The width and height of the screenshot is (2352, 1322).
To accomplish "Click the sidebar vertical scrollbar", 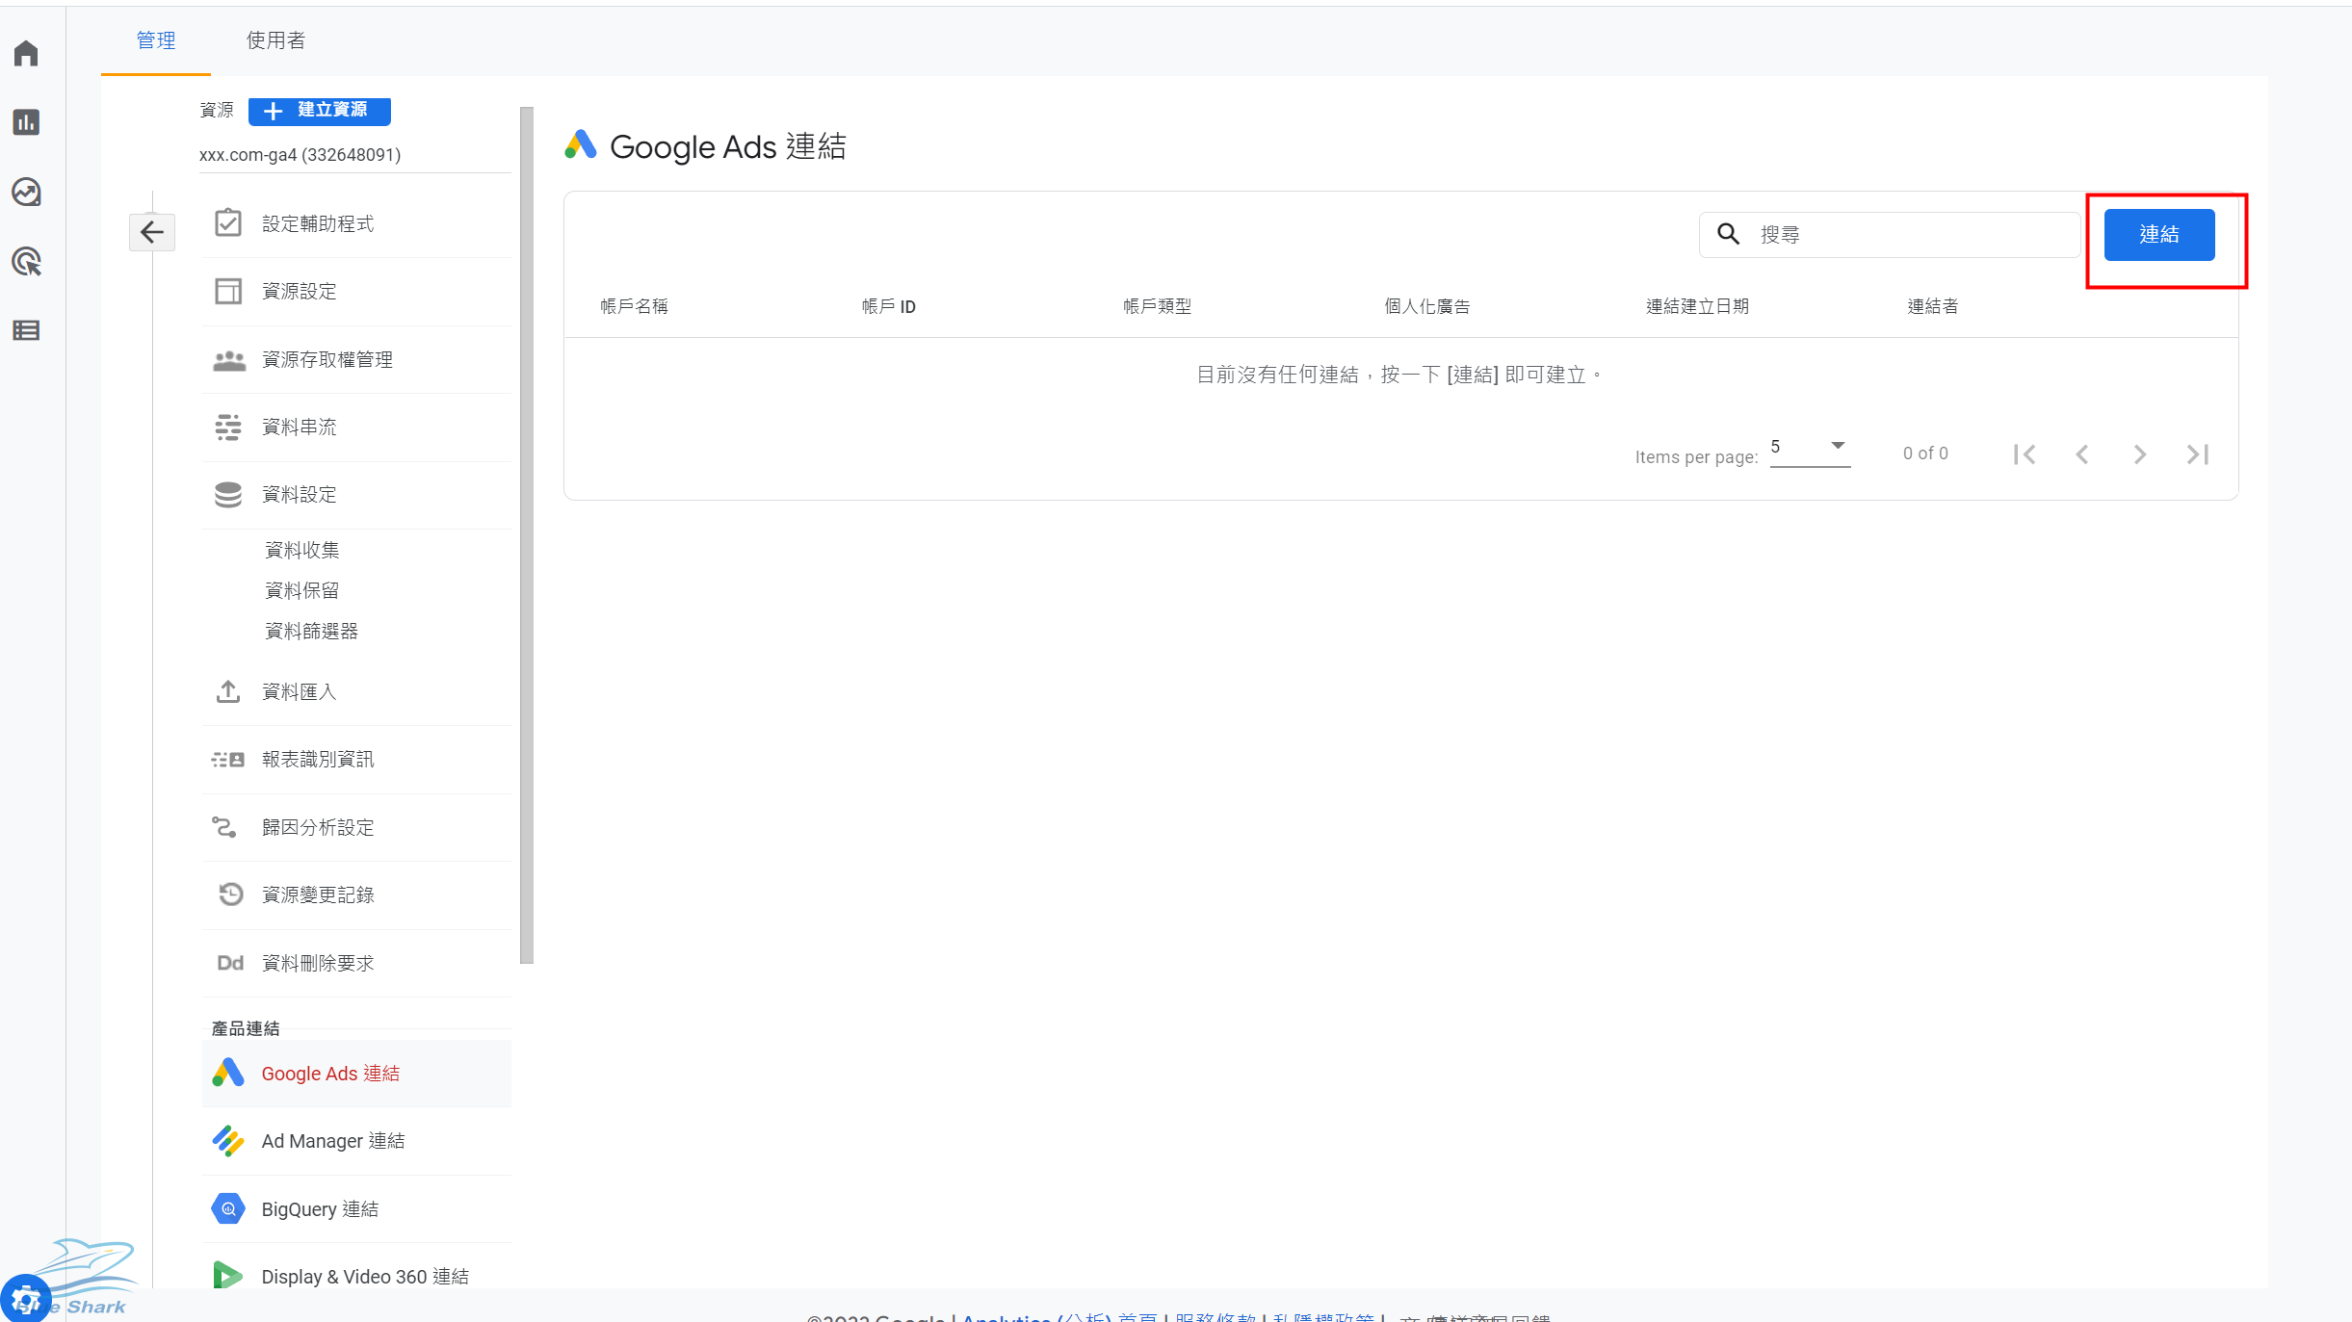I will 527,534.
